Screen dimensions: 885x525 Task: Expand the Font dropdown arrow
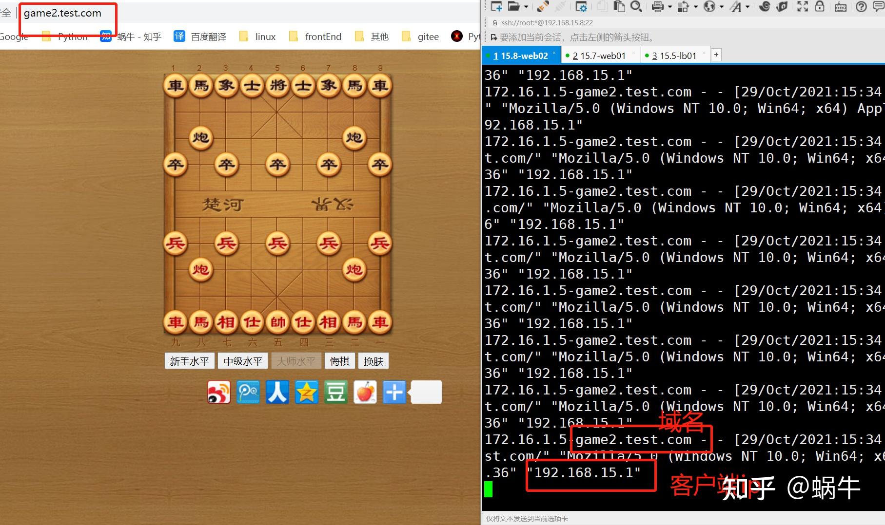747,7
